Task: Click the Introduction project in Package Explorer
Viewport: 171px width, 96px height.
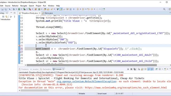Action: (6, 19)
